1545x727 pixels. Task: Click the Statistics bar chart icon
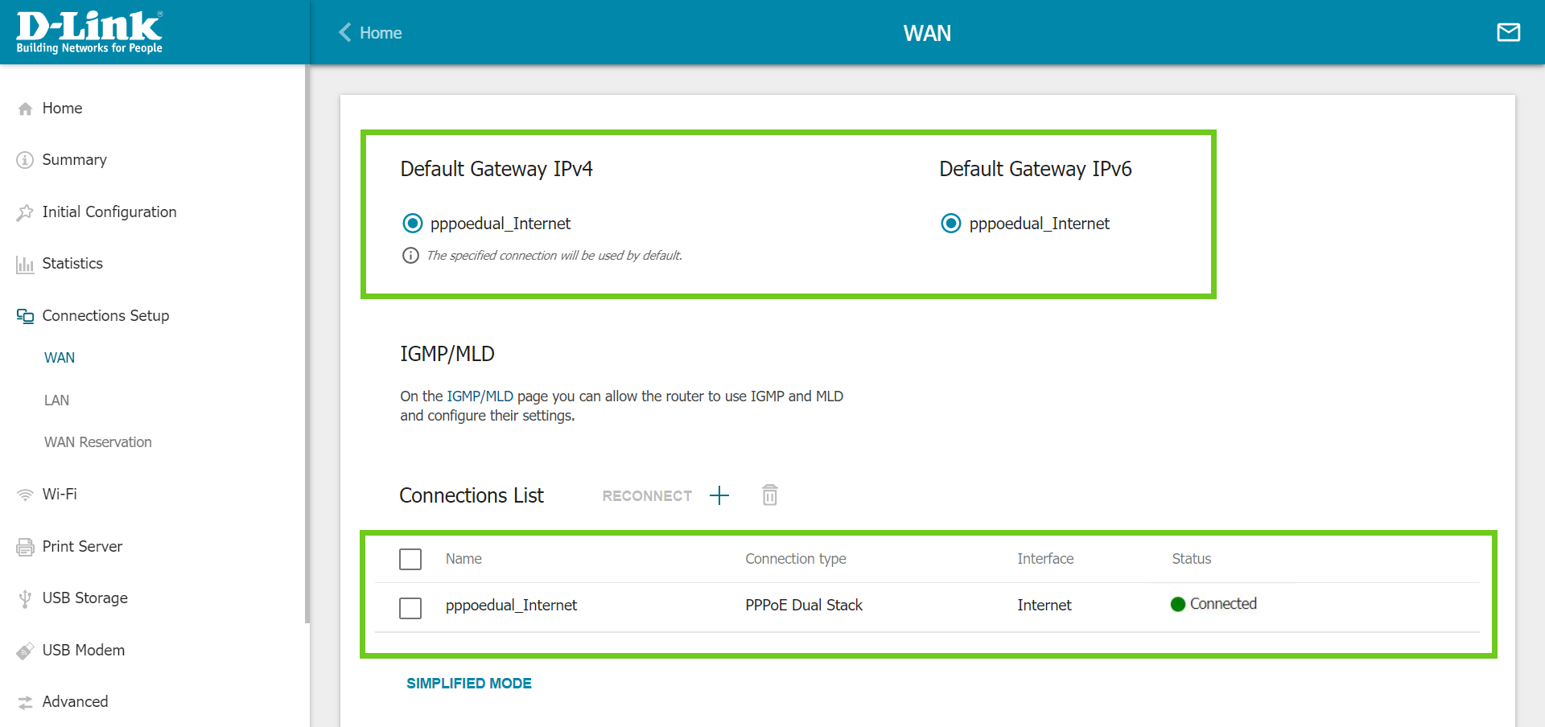pos(25,264)
